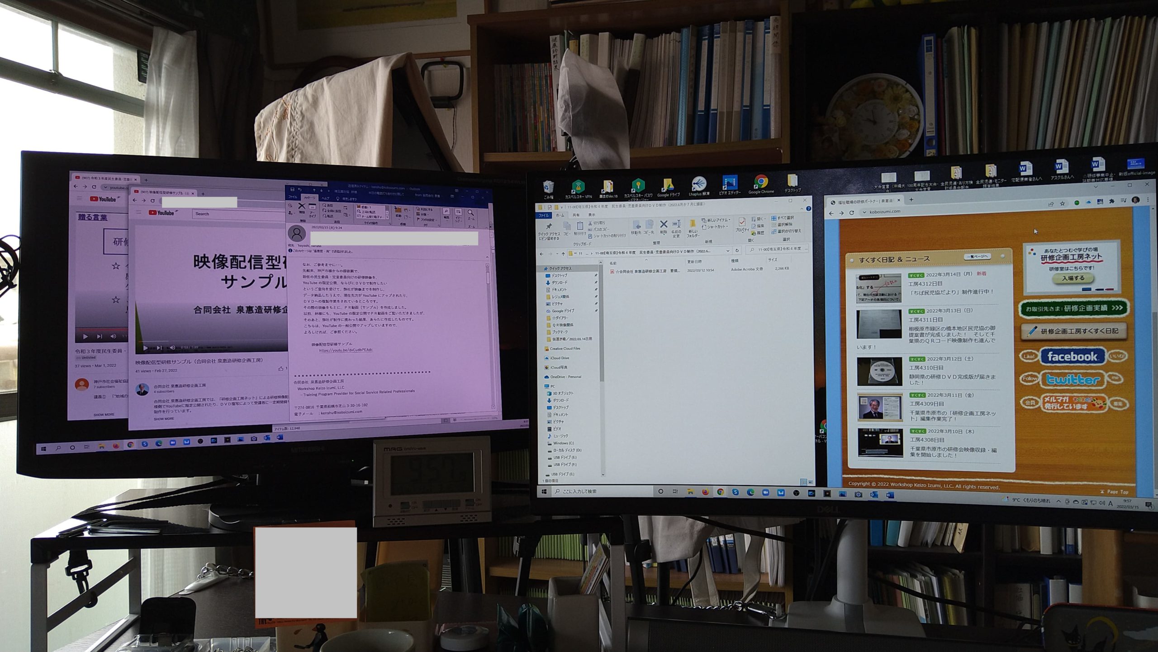Launch the ビデオ エディター desktop shortcut
This screenshot has width=1158, height=652.
(730, 185)
